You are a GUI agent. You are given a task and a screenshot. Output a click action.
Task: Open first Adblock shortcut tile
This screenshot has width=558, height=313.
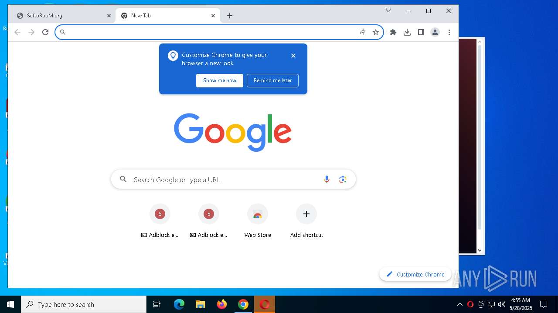(x=160, y=221)
